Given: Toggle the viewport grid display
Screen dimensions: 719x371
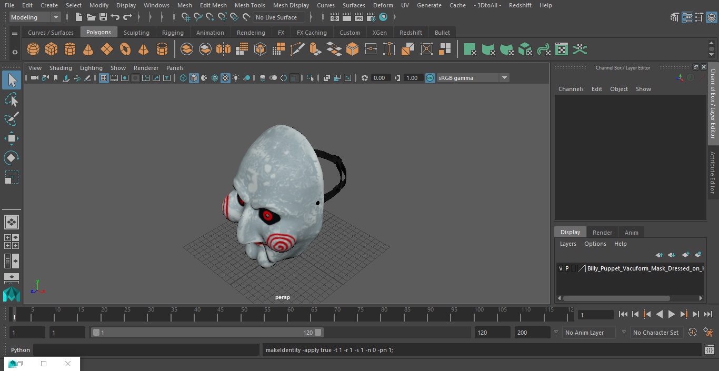Looking at the screenshot, I should point(104,78).
